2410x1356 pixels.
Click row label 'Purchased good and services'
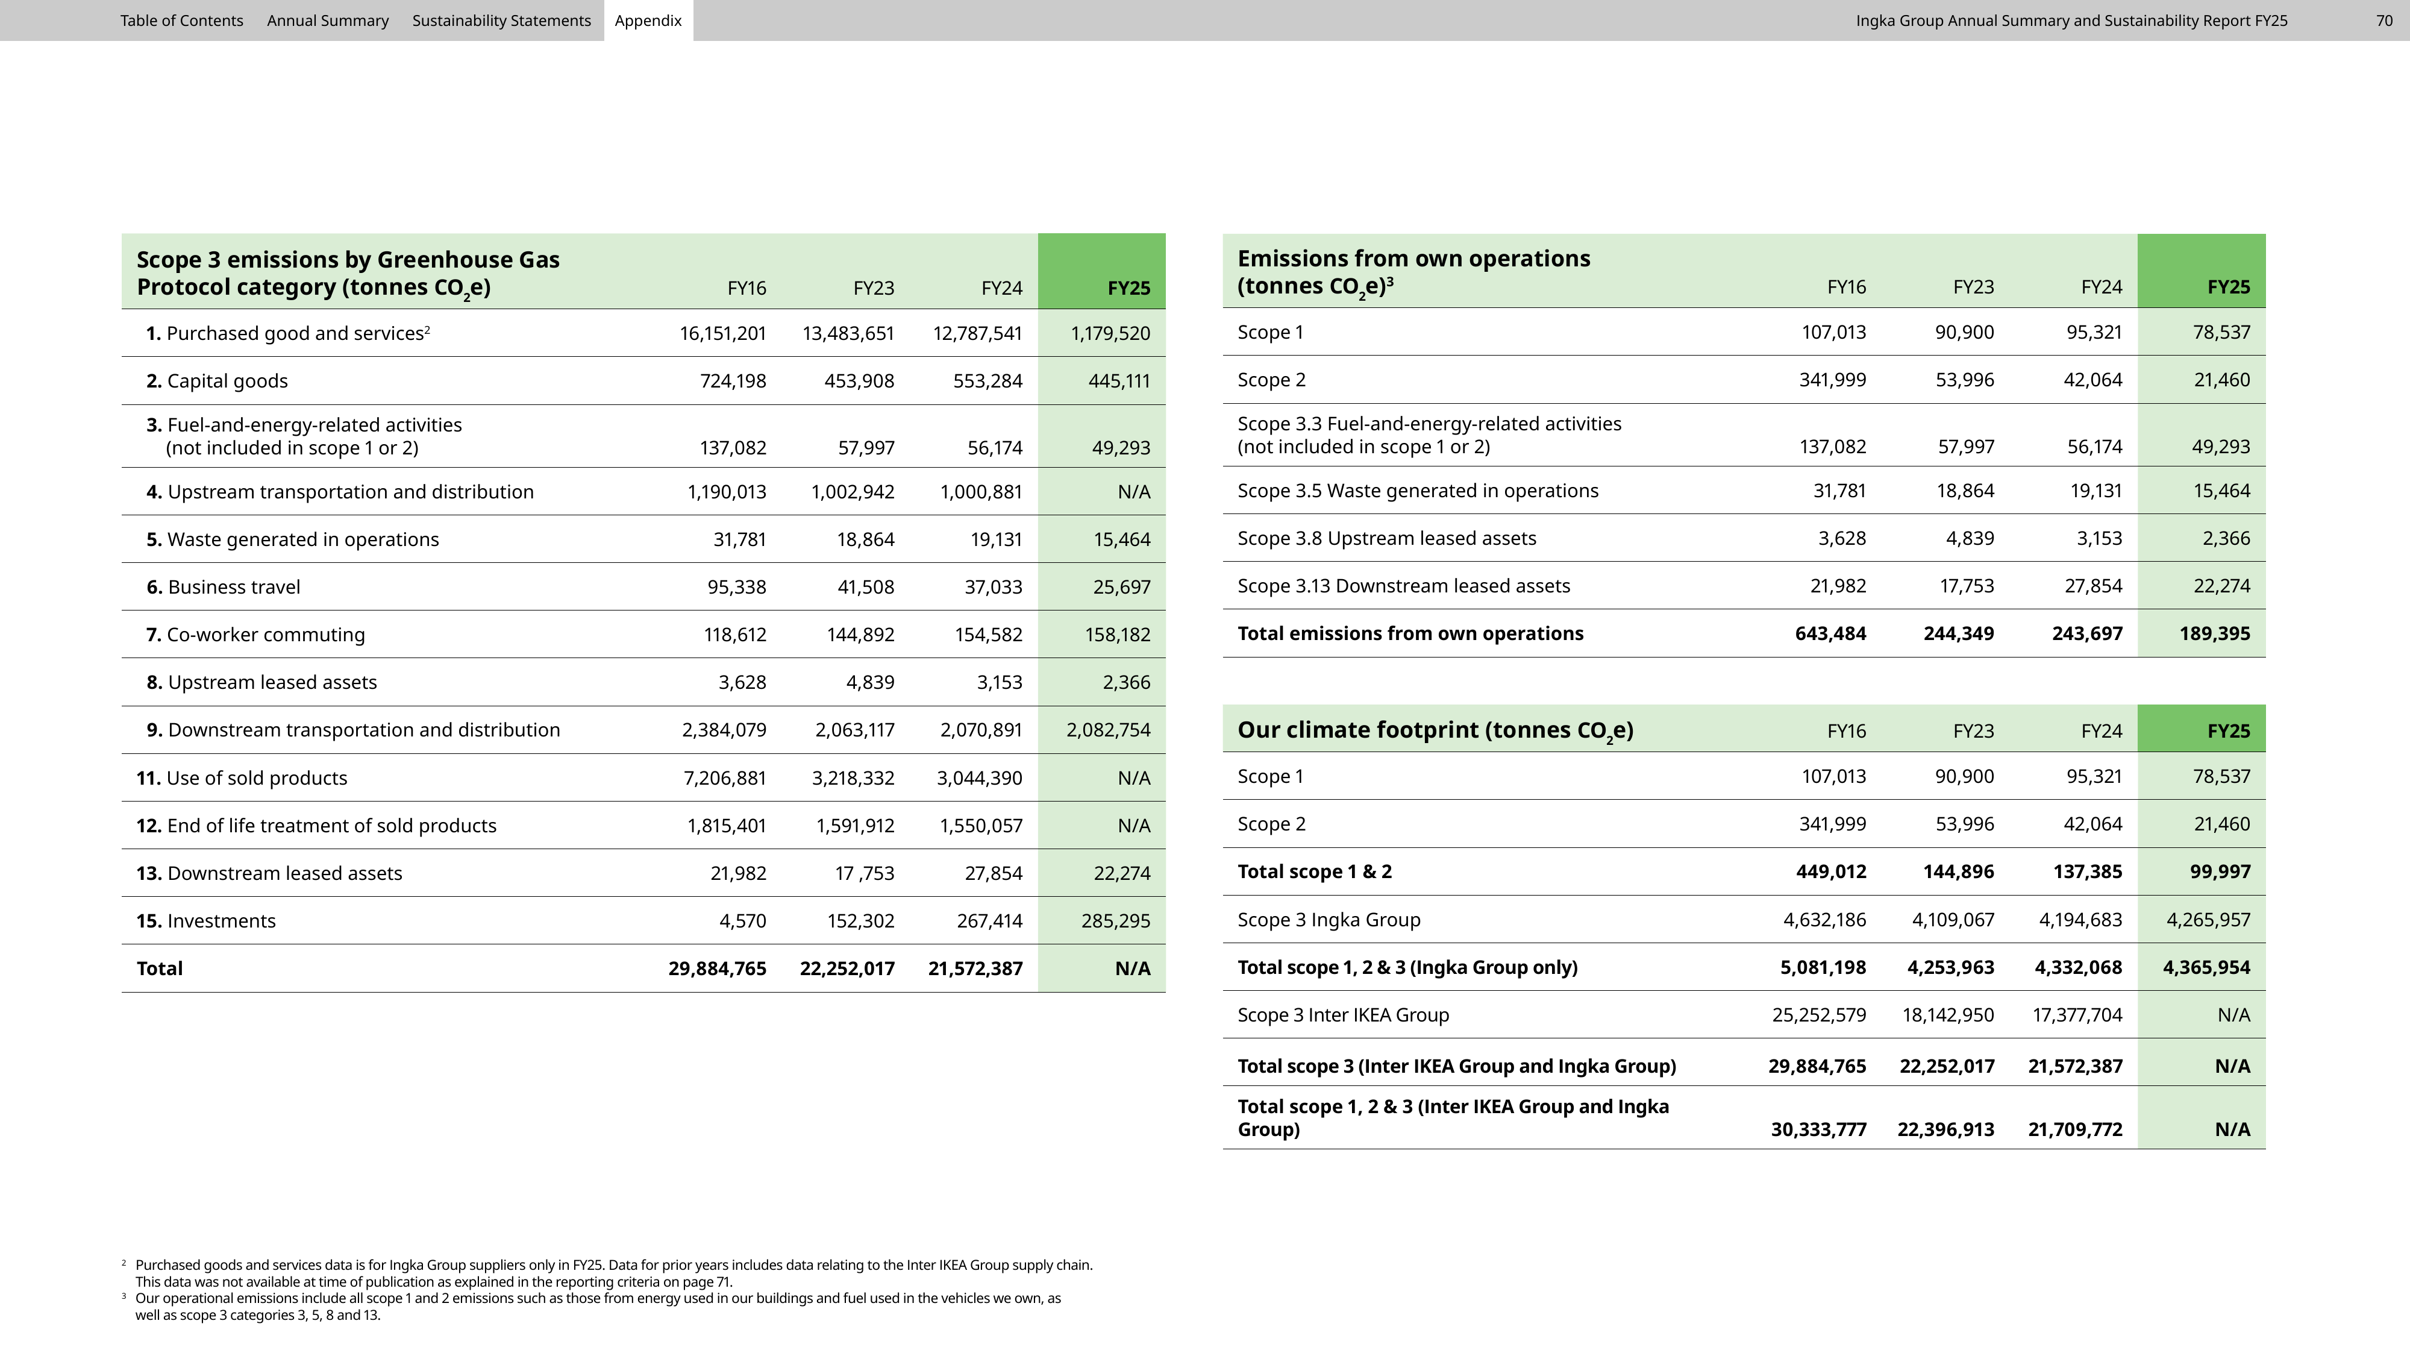click(x=288, y=333)
